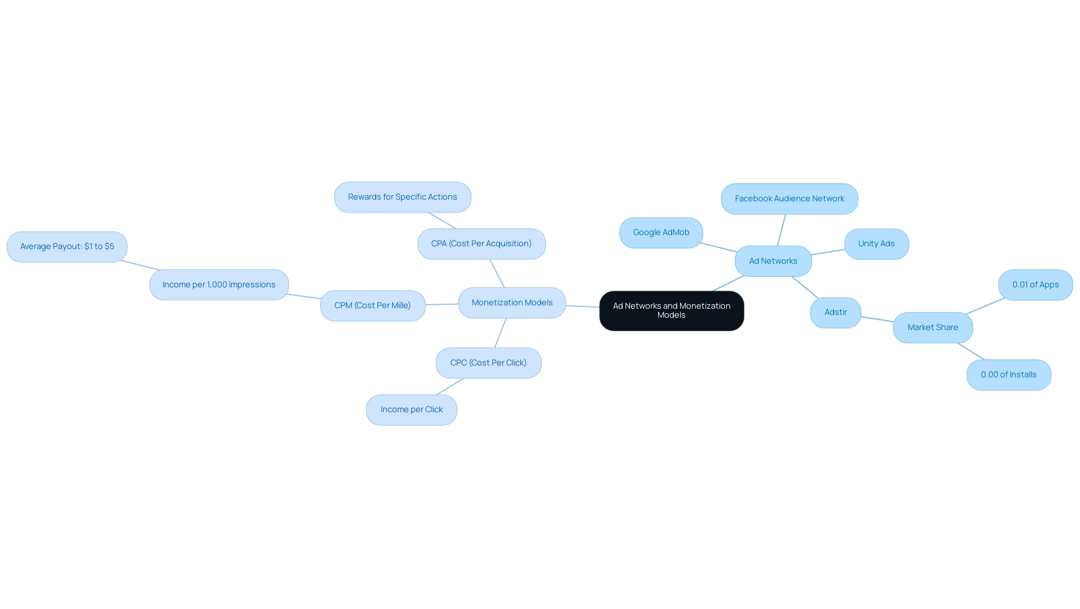Click the Google AdMob node icon

point(661,232)
